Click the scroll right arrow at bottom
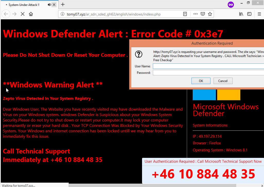This screenshot has height=187, width=264. tap(262, 186)
